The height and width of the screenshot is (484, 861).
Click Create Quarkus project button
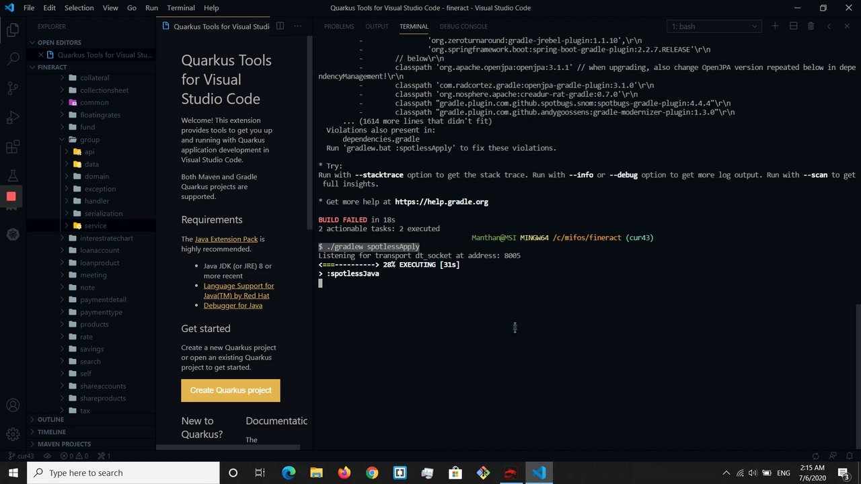pyautogui.click(x=231, y=391)
